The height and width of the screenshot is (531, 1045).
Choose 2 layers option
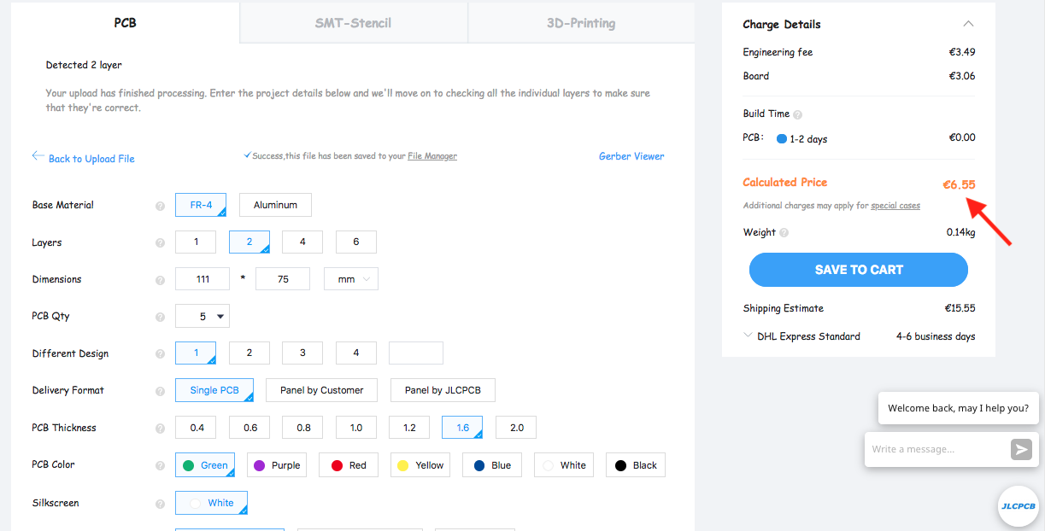point(250,242)
